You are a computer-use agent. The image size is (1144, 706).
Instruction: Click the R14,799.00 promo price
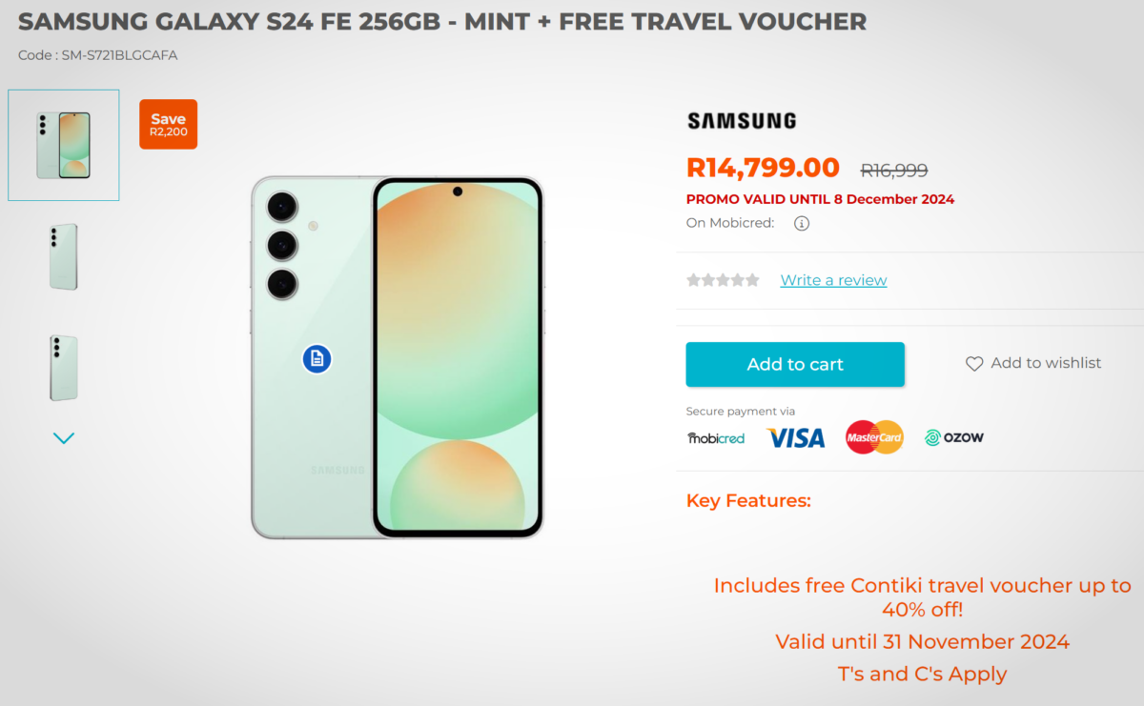[x=763, y=168]
